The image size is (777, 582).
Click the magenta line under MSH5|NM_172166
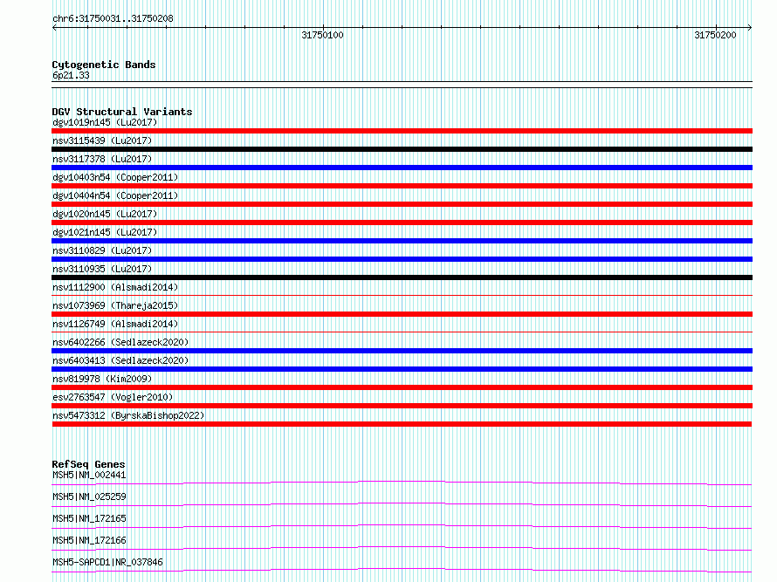[x=402, y=548]
